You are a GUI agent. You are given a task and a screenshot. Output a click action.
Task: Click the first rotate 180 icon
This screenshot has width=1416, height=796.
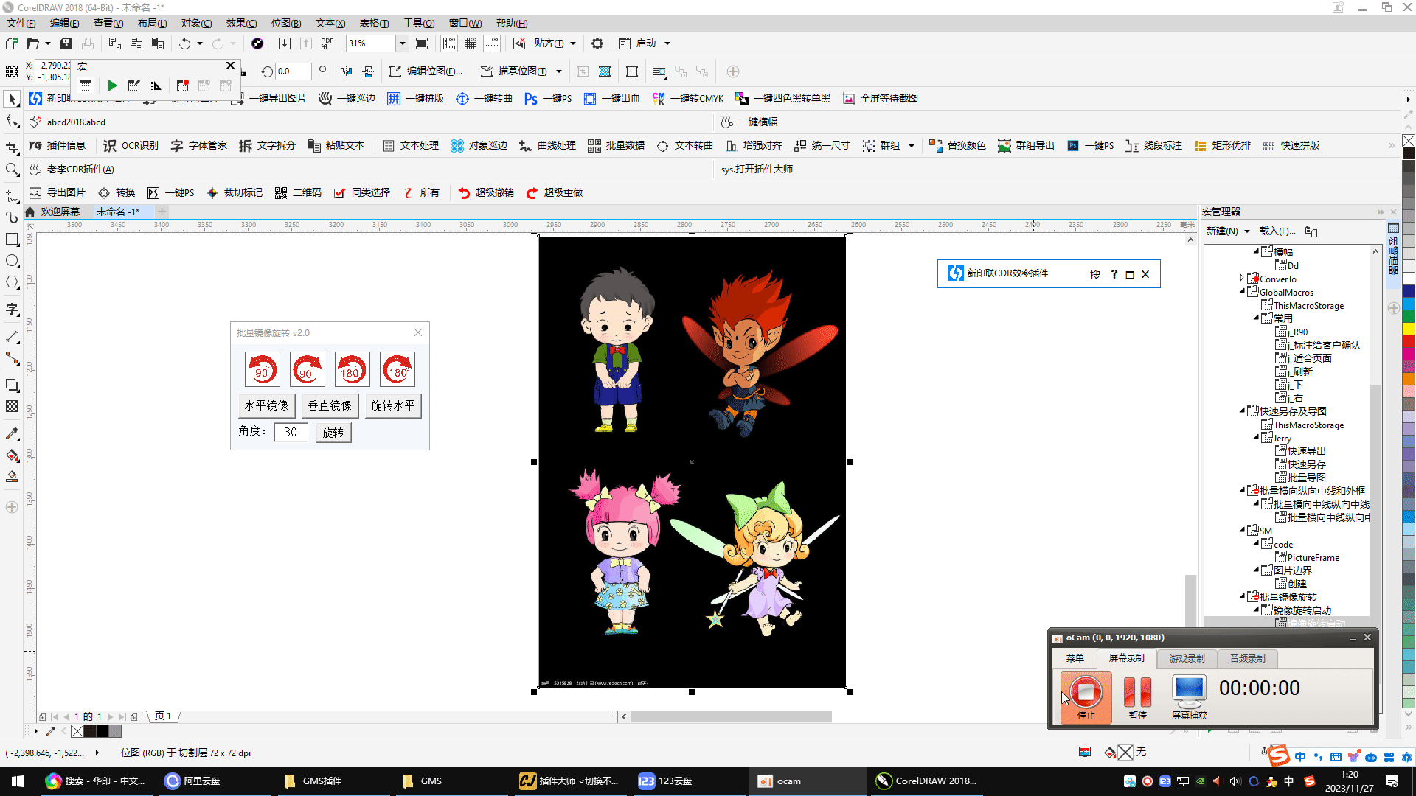[x=353, y=369]
